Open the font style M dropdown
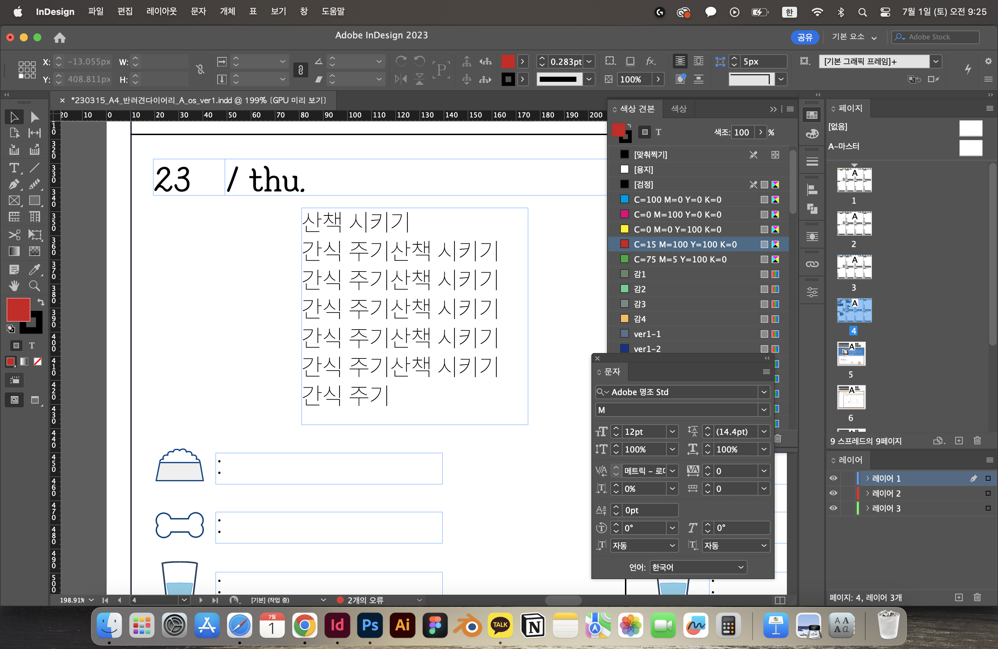Screen dimensions: 998x649 pyautogui.click(x=764, y=410)
